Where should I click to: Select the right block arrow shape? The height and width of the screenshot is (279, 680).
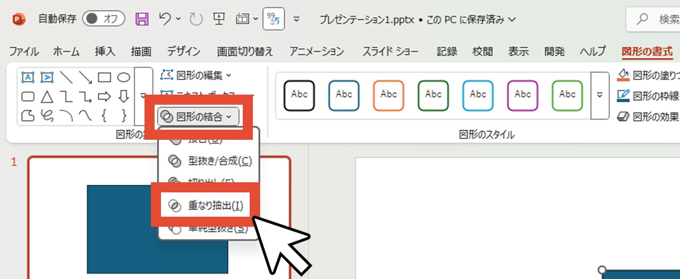click(x=104, y=97)
